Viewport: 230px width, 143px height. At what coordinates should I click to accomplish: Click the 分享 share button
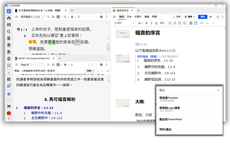coord(177,17)
